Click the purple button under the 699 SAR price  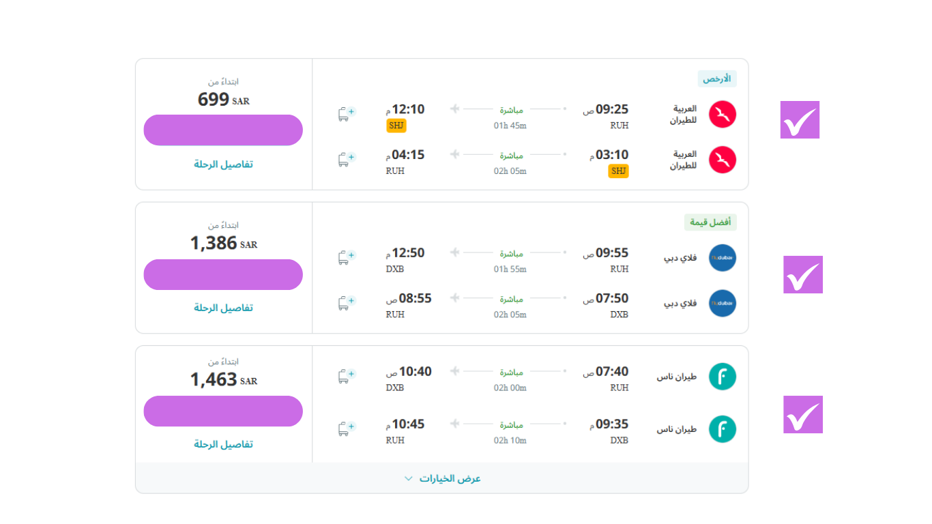point(223,130)
